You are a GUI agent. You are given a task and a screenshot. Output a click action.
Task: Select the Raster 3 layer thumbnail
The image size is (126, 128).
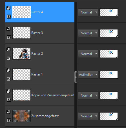(21, 33)
